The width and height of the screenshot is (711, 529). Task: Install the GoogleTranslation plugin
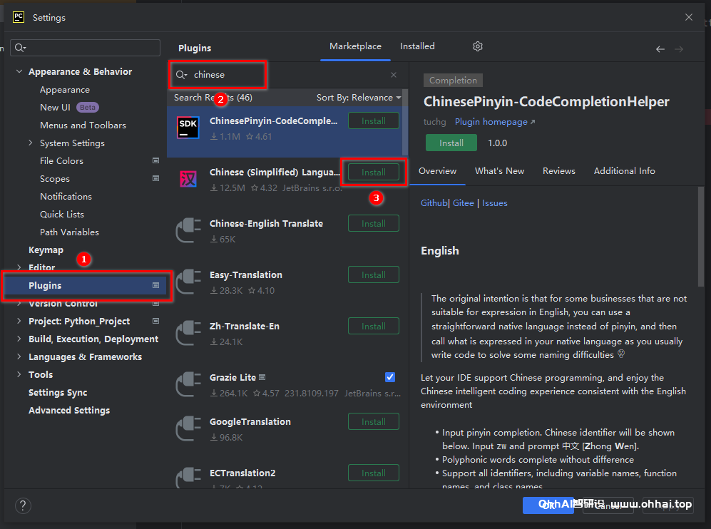374,421
